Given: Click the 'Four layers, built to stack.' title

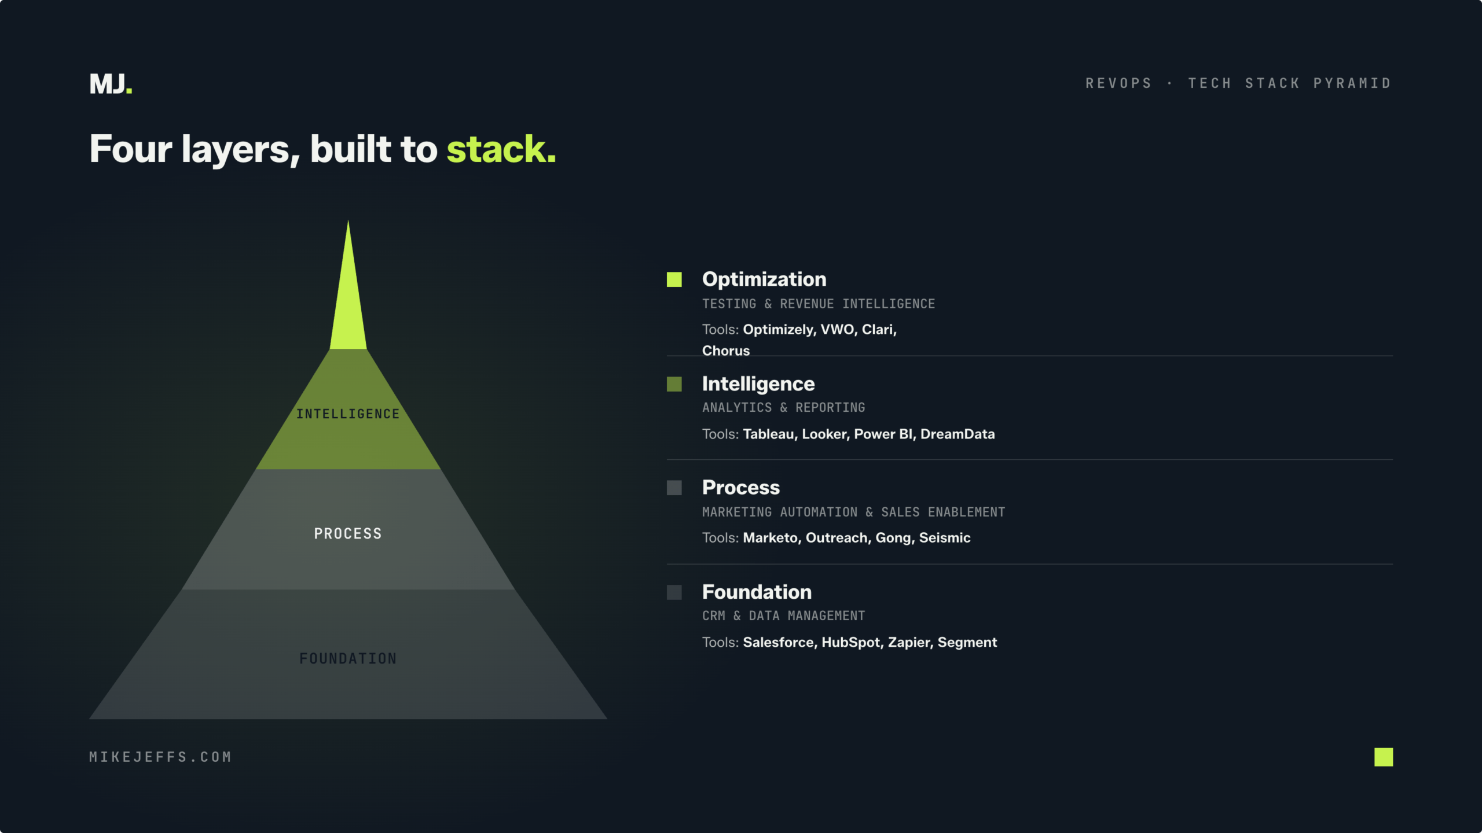Looking at the screenshot, I should coord(322,149).
